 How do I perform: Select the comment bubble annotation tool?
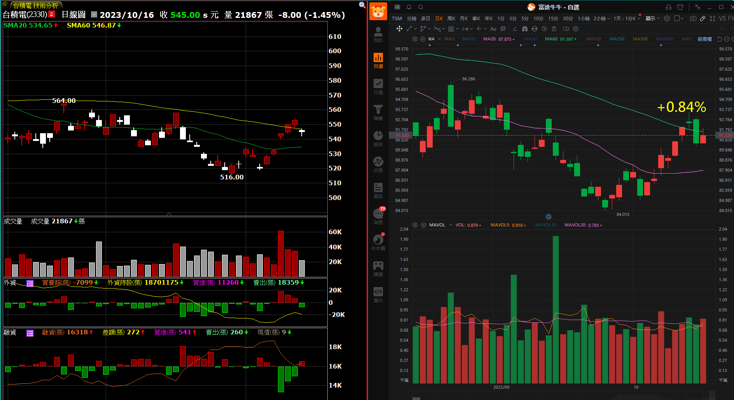click(x=503, y=29)
